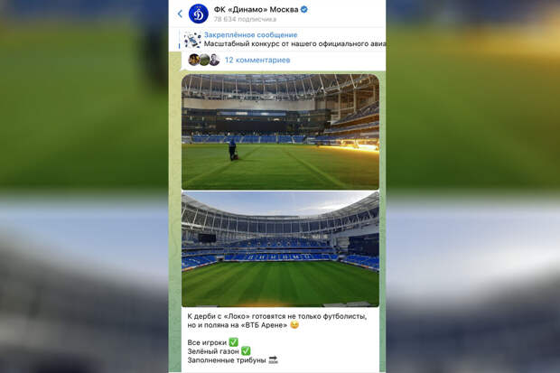The height and width of the screenshot is (373, 560).
Task: Tap the back arrow in the channel header
Action: (x=180, y=14)
